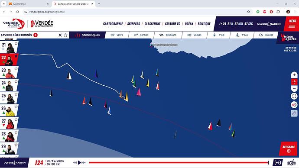Select skipper ranked 23 in the list
The height and width of the screenshot is (168, 299).
tap(9, 72)
